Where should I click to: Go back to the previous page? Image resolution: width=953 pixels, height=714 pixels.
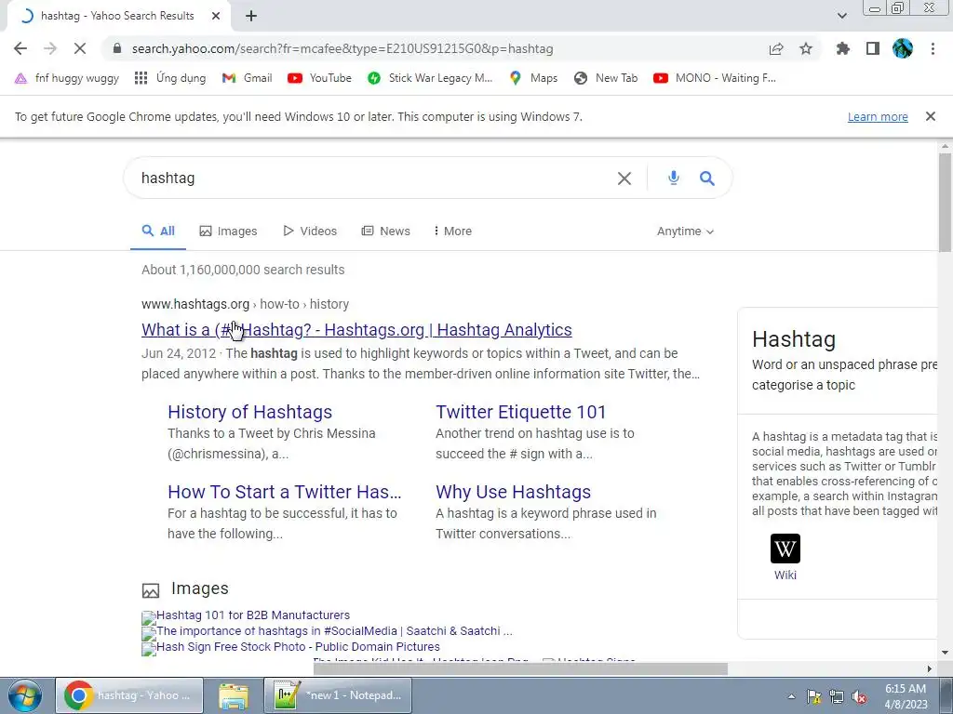[x=20, y=48]
